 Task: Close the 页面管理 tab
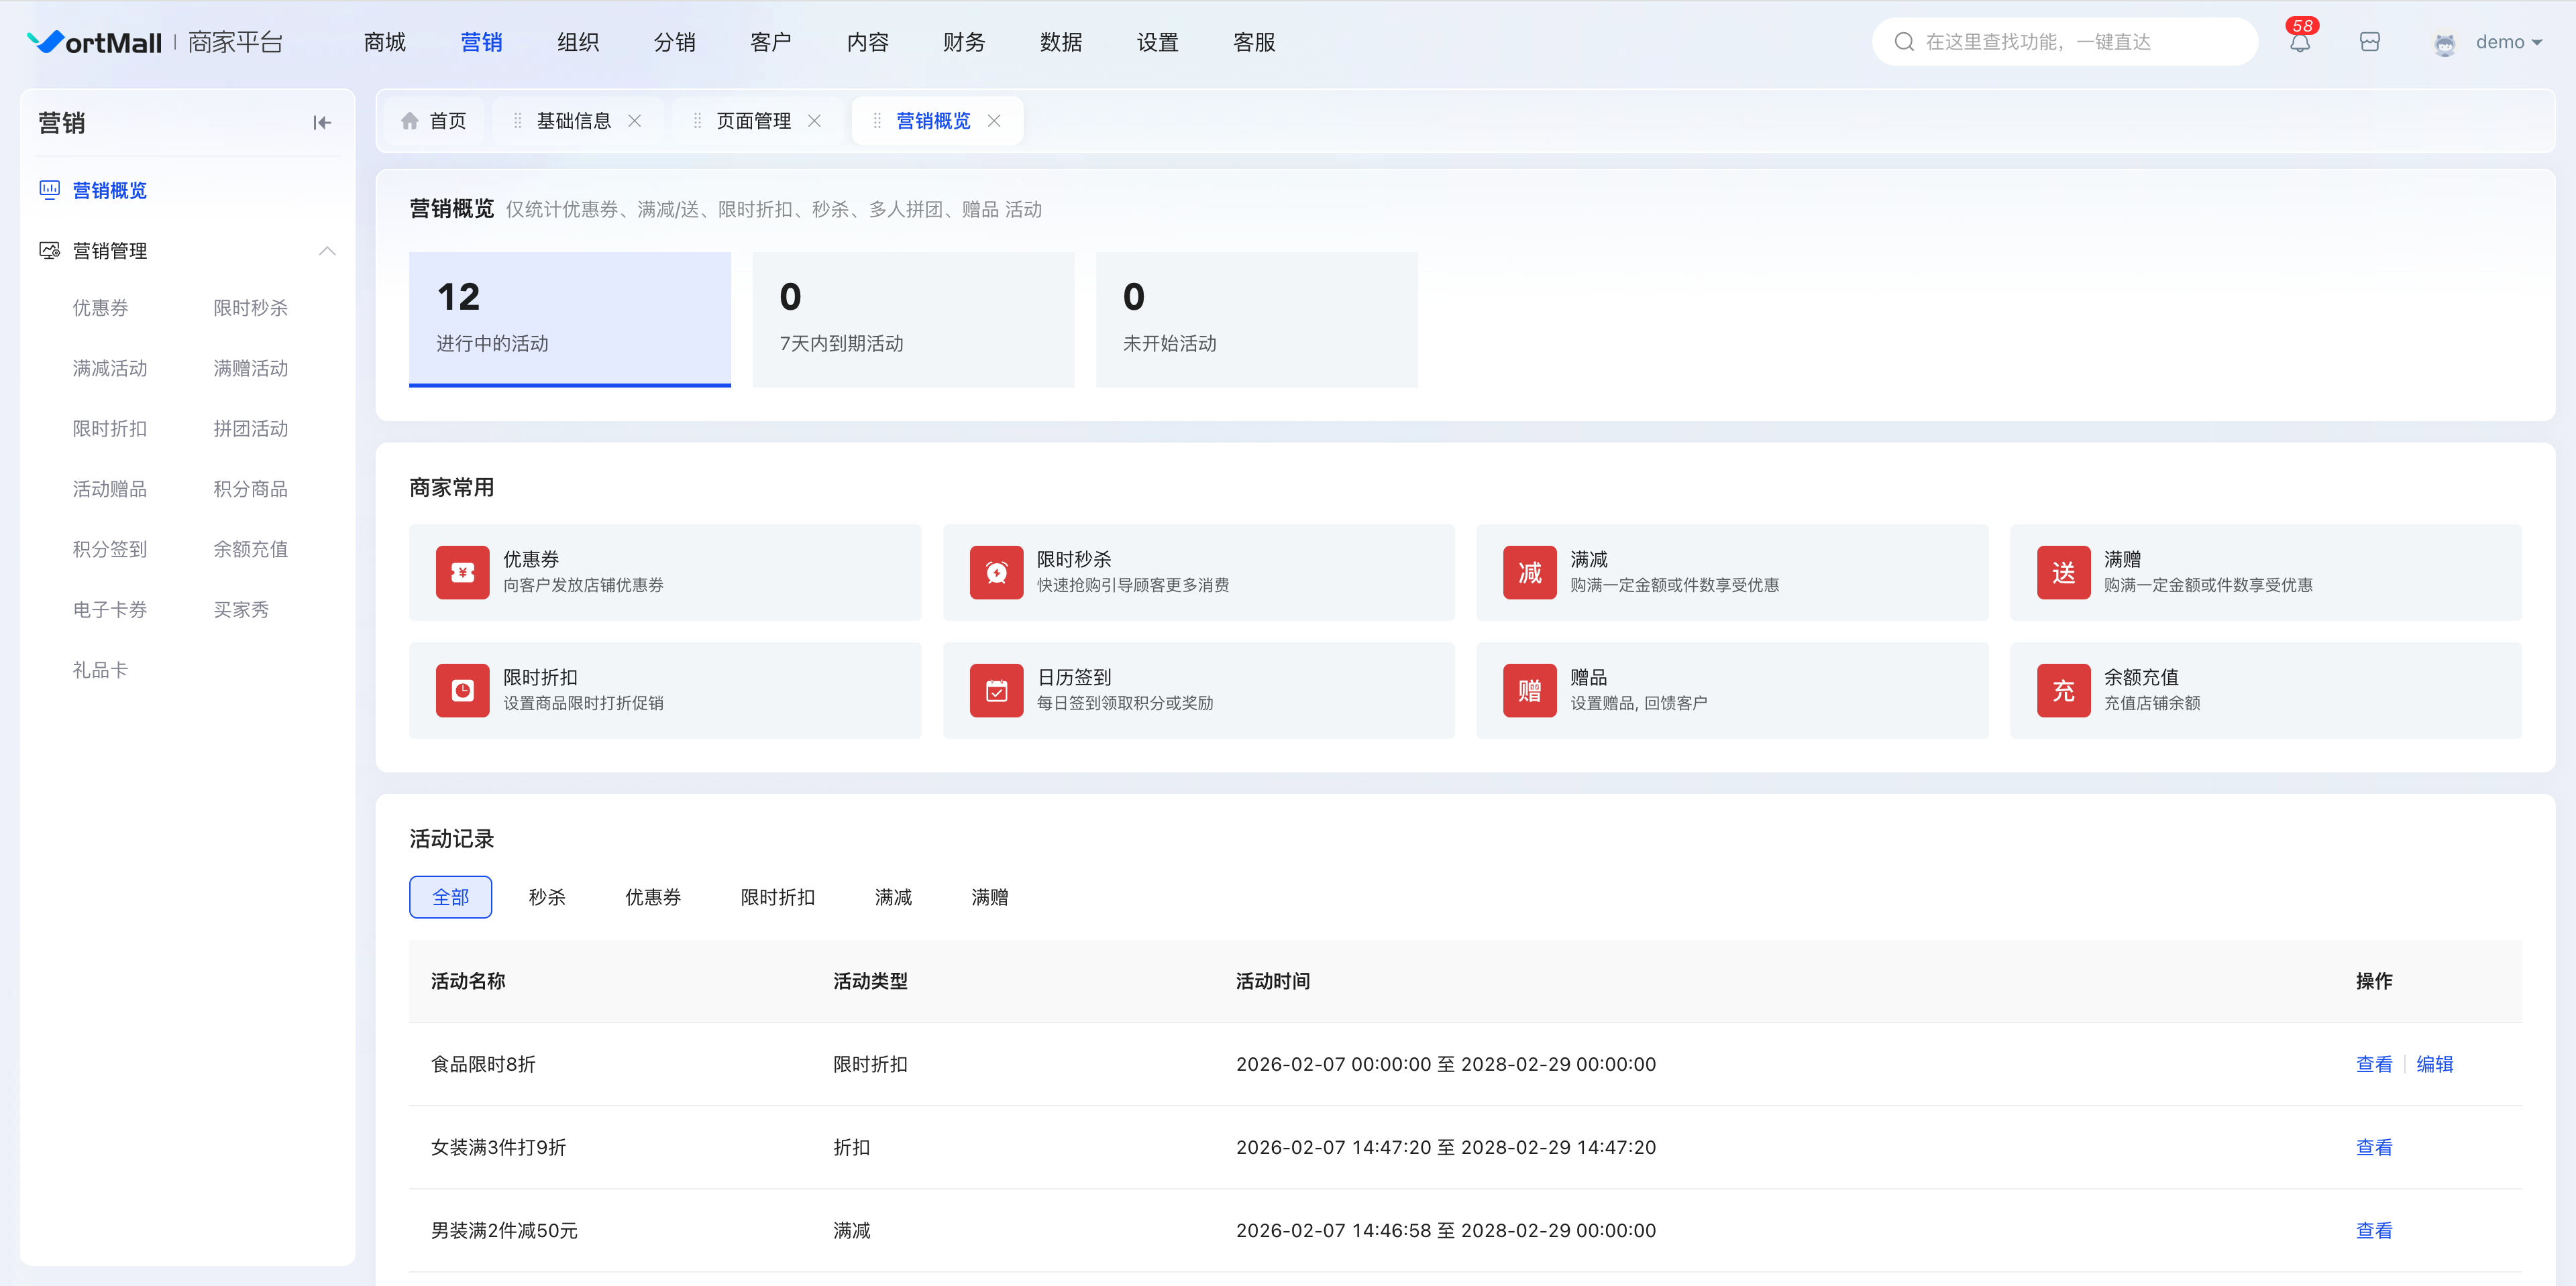click(x=814, y=121)
